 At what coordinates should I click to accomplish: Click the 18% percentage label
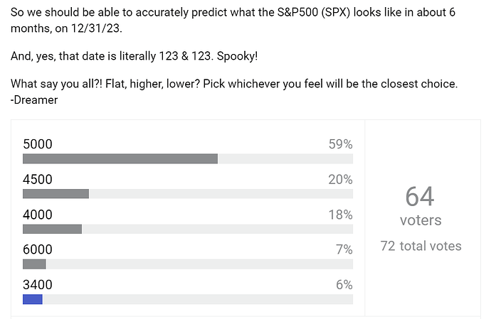tap(341, 215)
